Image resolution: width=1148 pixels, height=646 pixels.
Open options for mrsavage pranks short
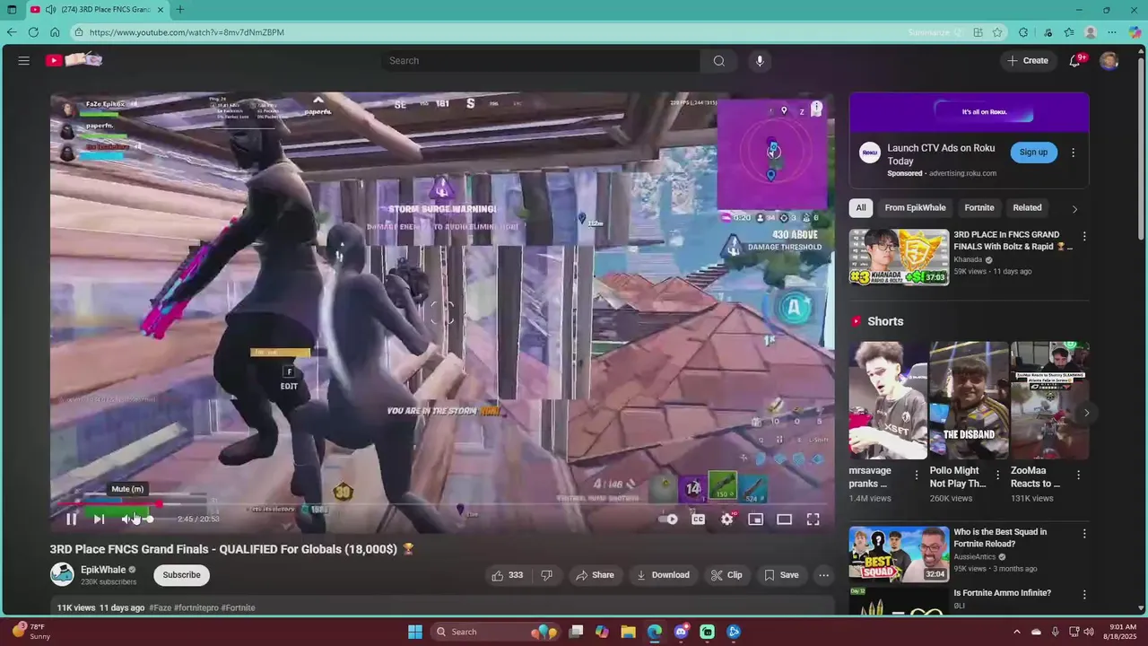coord(917,475)
